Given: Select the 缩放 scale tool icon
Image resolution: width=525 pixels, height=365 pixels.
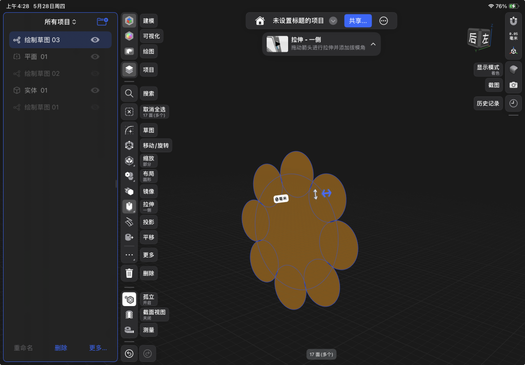Looking at the screenshot, I should tap(129, 161).
